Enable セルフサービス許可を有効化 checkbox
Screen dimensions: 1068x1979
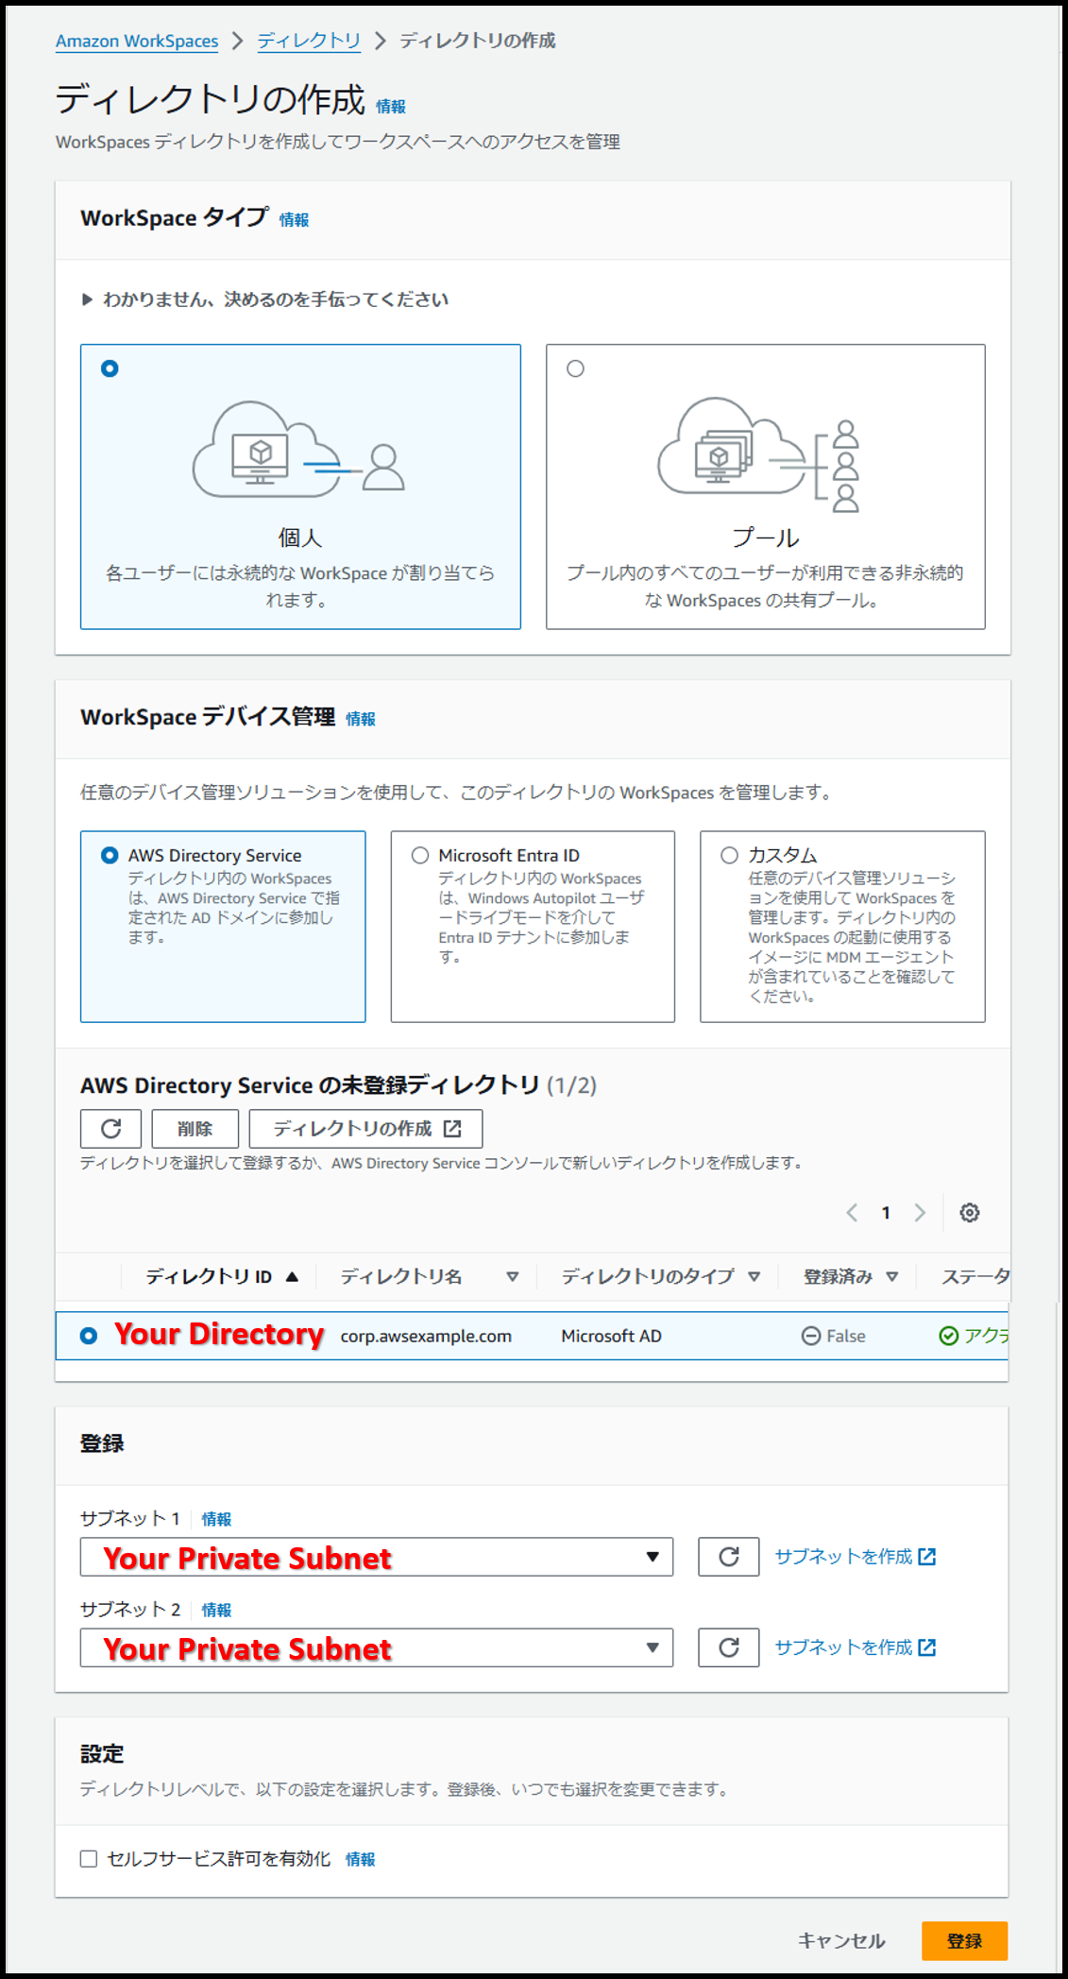(x=89, y=1859)
